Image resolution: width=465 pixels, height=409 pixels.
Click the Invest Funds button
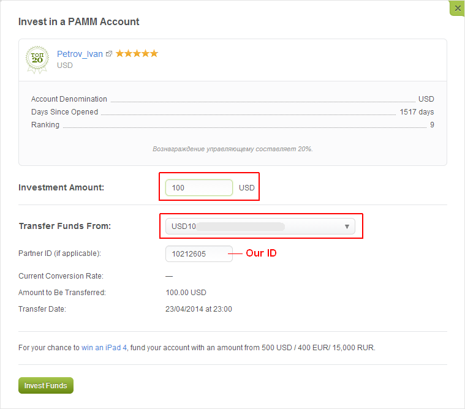tap(46, 385)
